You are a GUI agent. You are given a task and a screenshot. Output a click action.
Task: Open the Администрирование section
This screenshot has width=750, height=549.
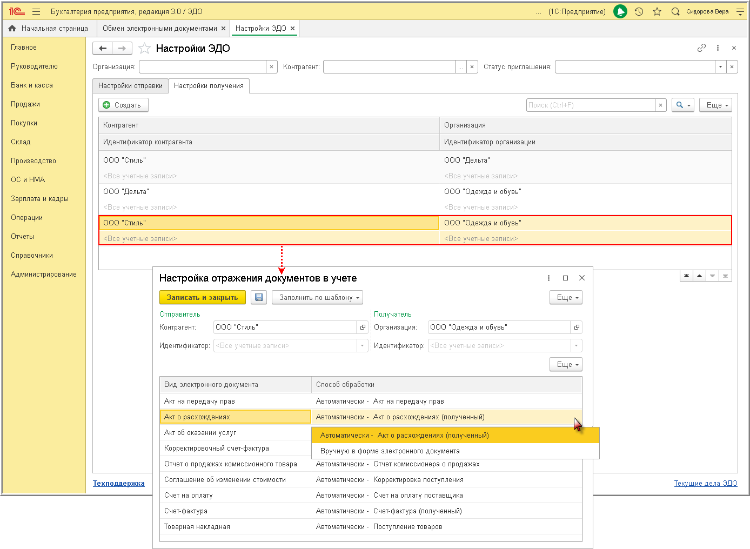(44, 274)
